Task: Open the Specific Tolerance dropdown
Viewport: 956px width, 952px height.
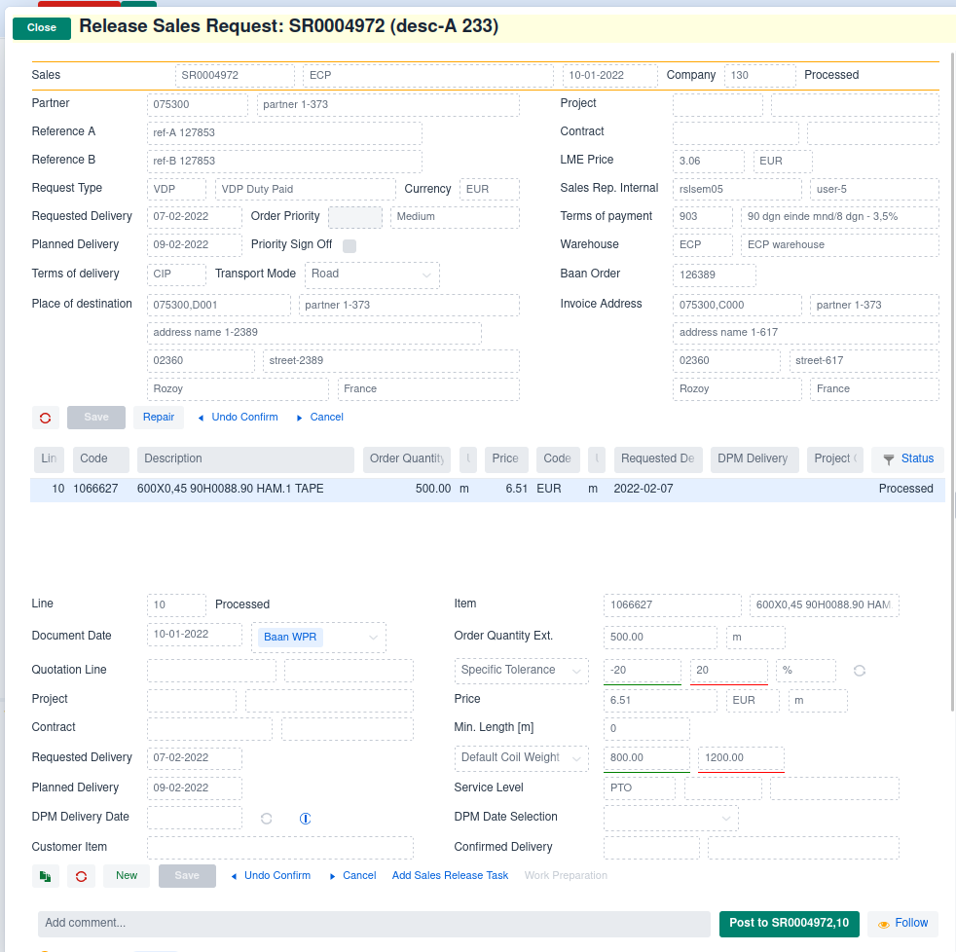Action: tap(521, 671)
